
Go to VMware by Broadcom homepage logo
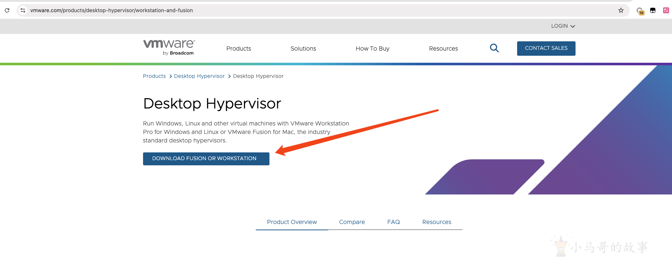[169, 47]
